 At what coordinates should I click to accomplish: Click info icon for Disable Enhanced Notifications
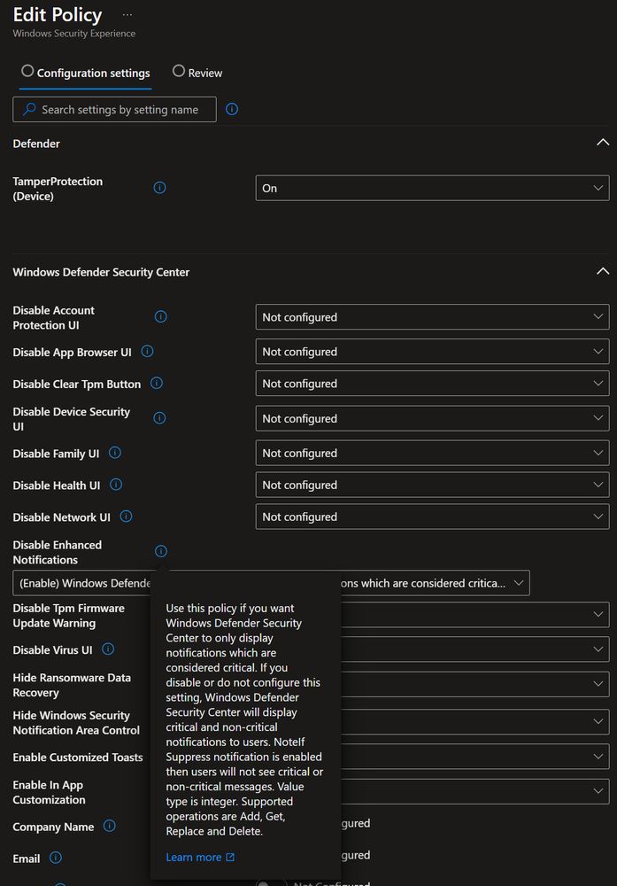(x=161, y=551)
